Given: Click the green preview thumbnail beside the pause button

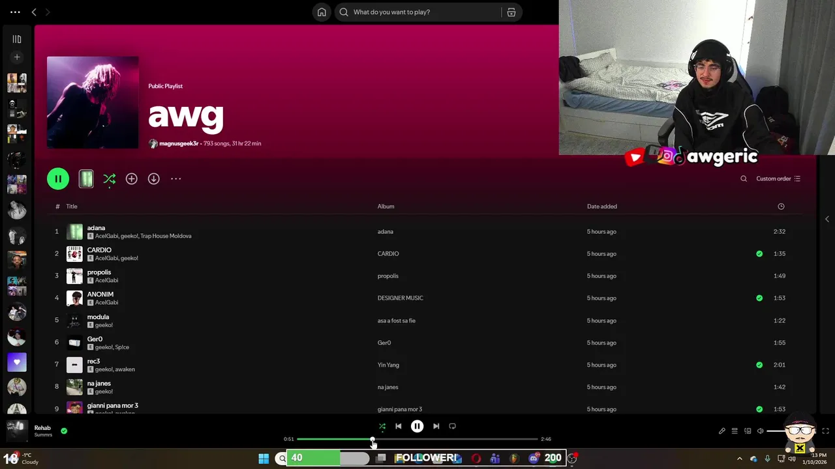Looking at the screenshot, I should tap(86, 178).
